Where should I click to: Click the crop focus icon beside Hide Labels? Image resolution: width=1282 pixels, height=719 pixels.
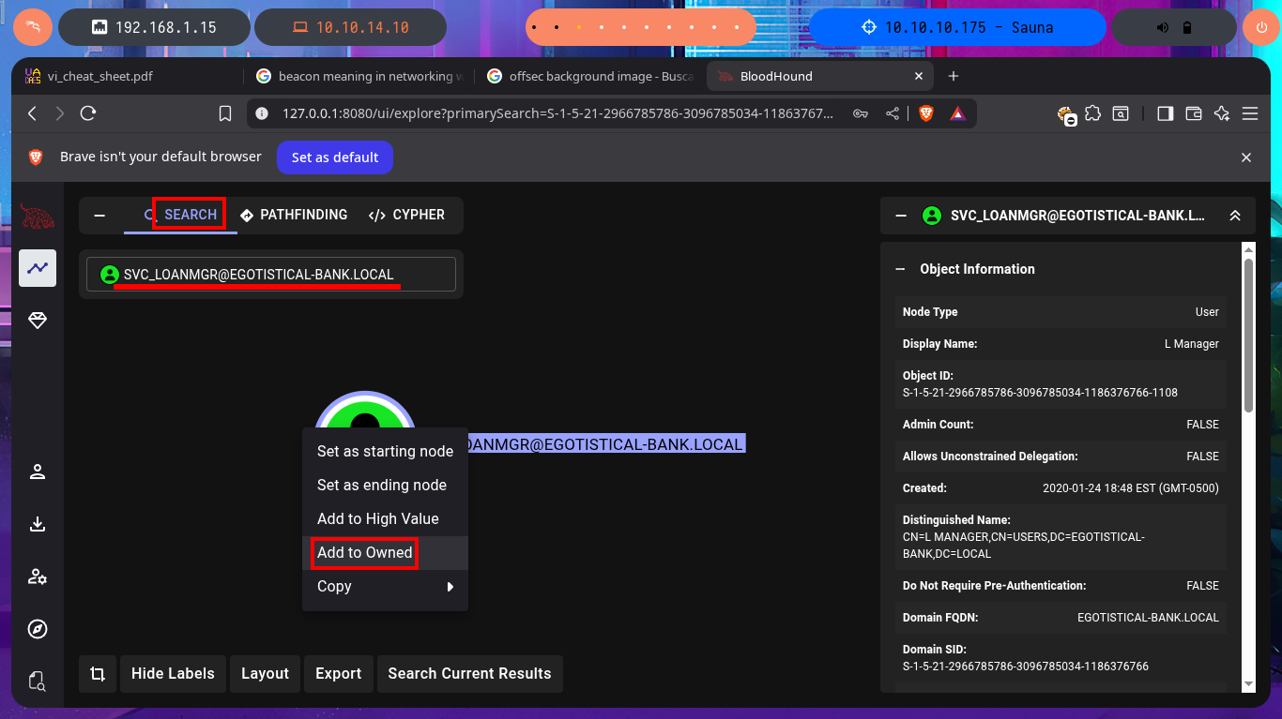pyautogui.click(x=98, y=674)
